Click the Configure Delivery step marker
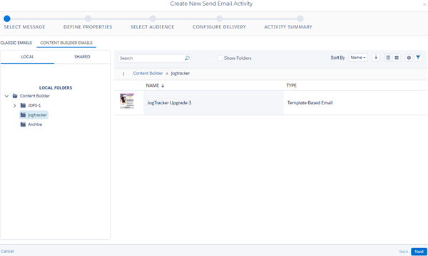428x256 pixels. pos(220,18)
